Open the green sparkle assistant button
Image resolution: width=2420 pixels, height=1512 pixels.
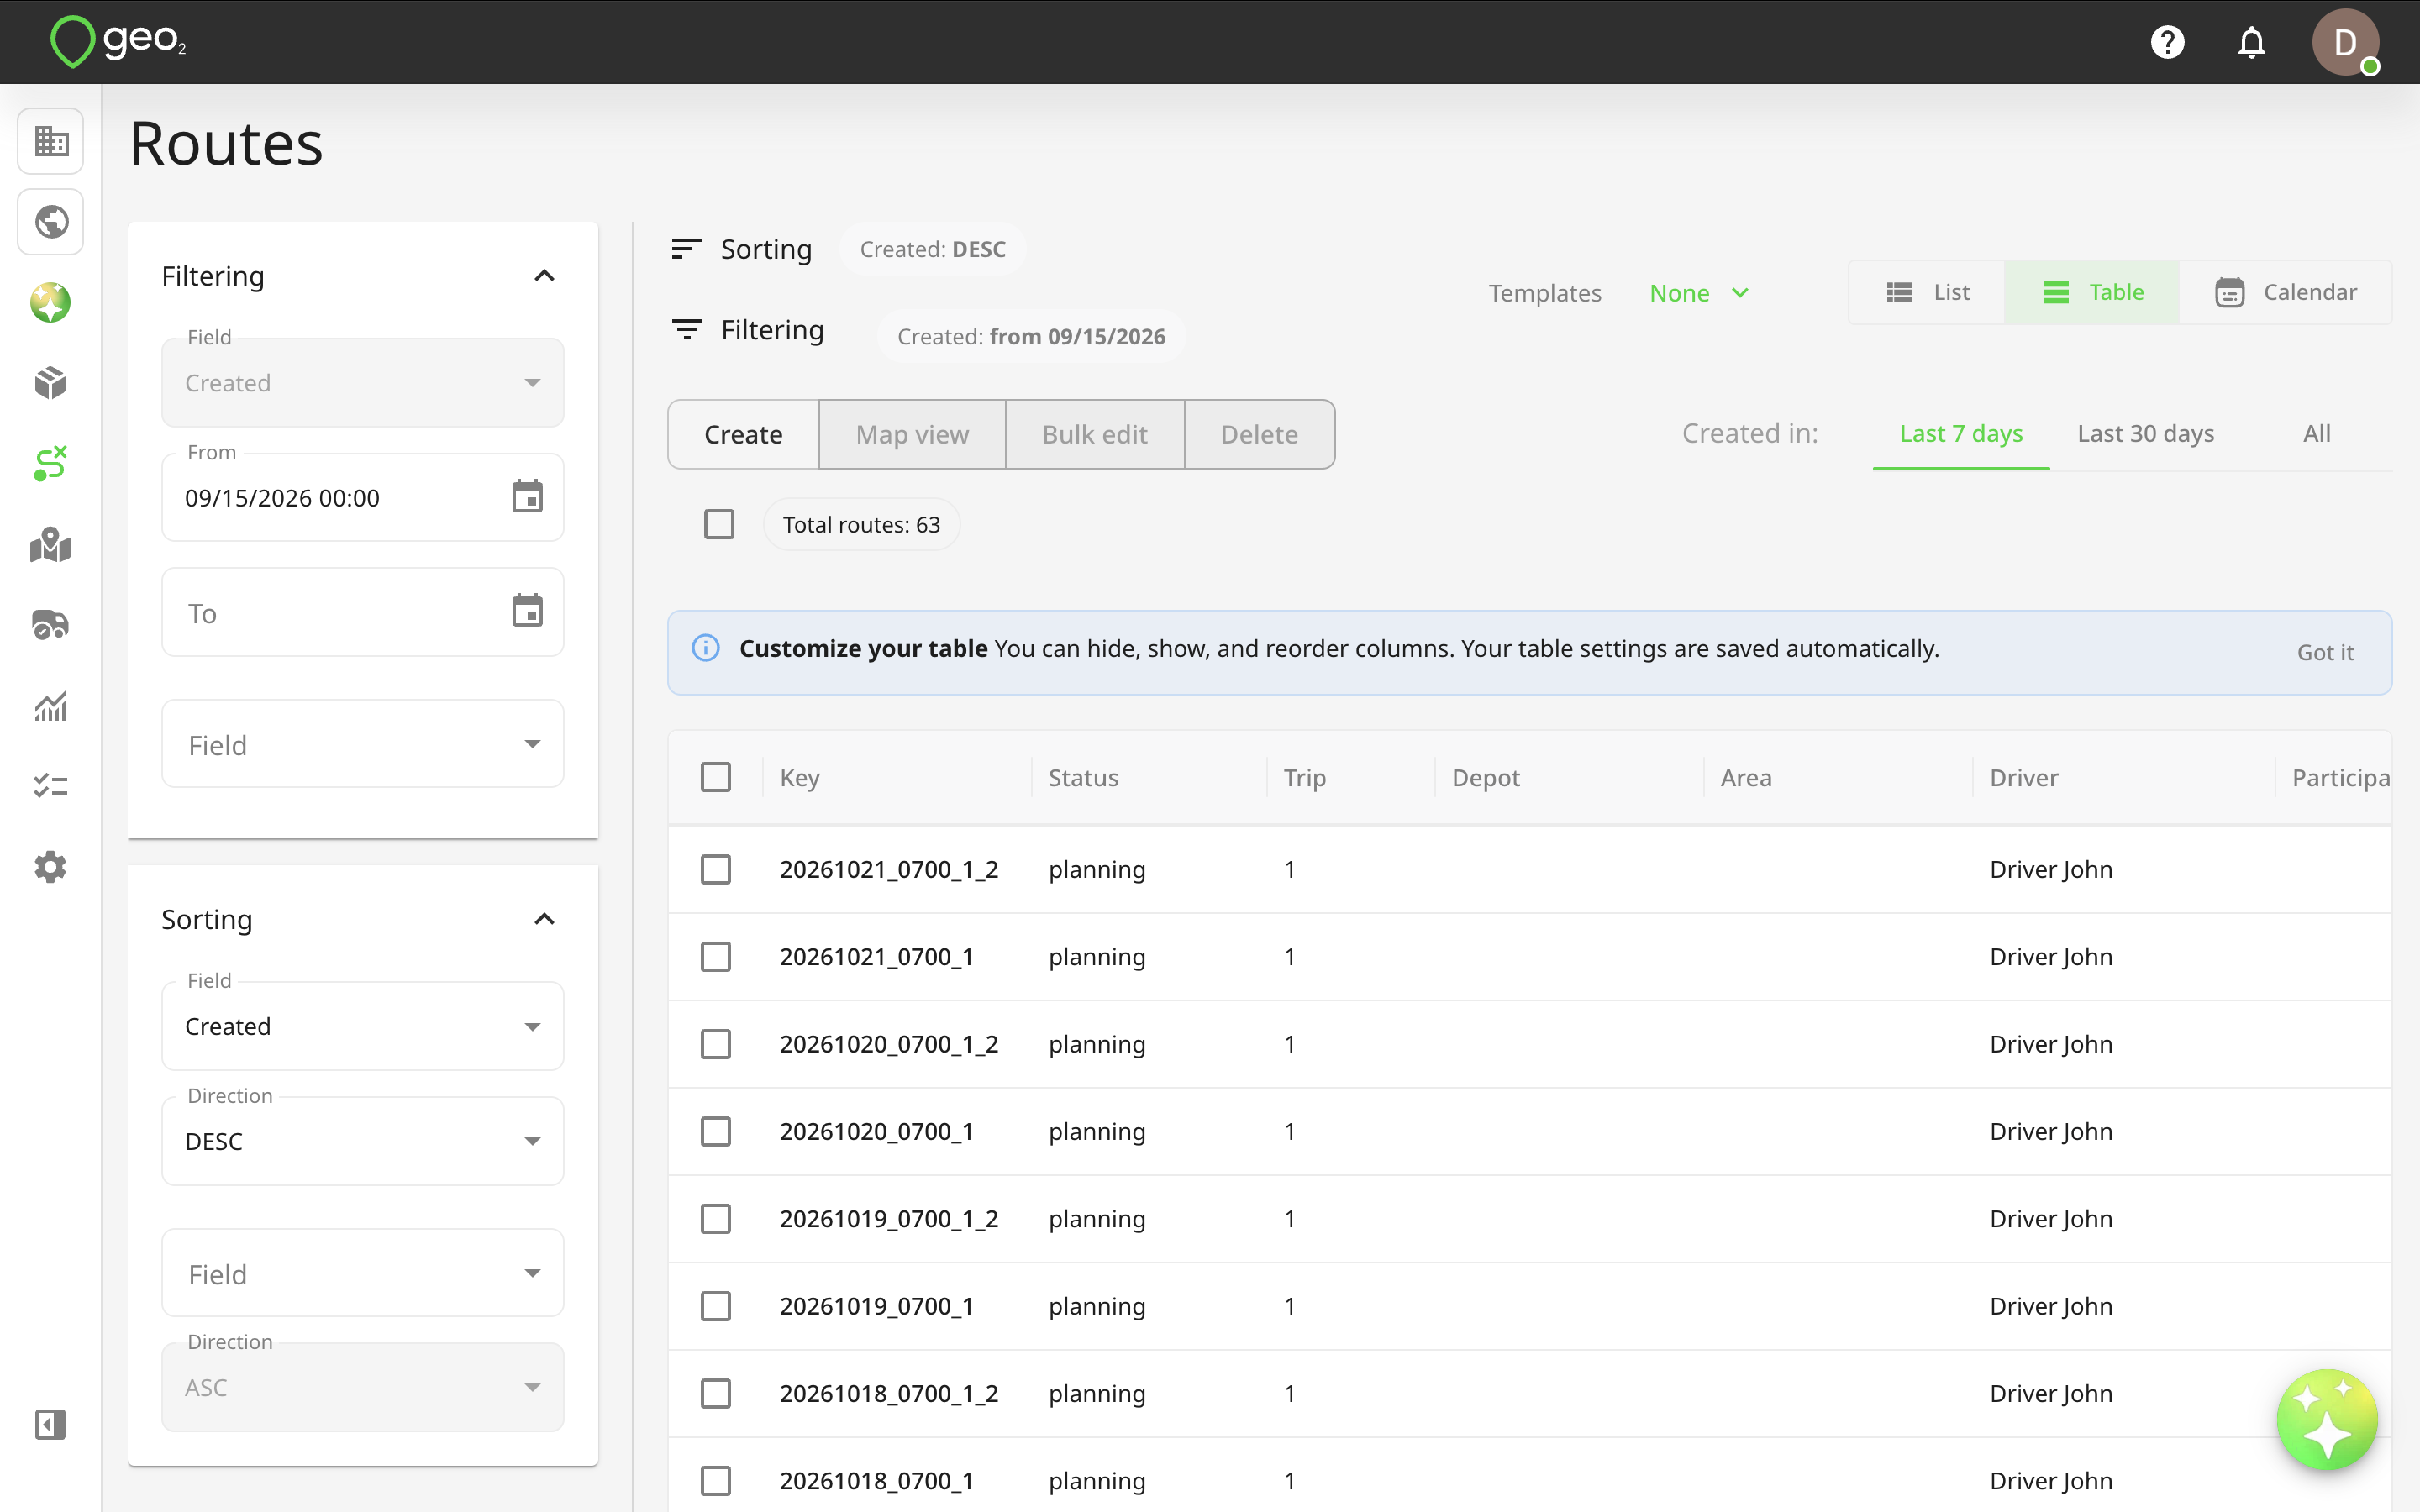point(2326,1419)
